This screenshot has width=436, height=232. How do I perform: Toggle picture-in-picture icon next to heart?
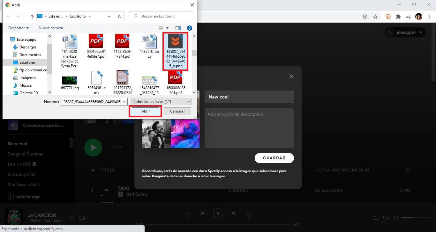coord(82,218)
